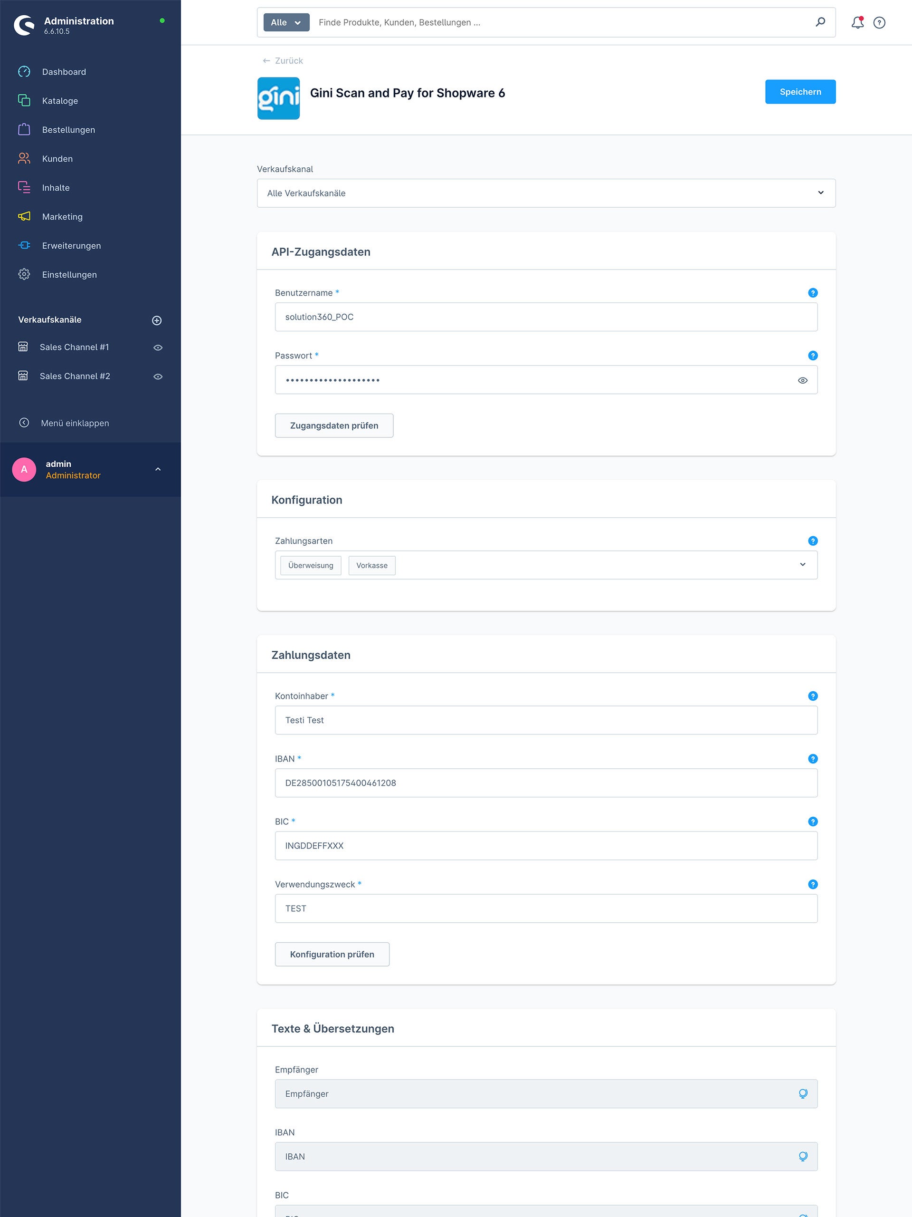Click the admin avatar
This screenshot has height=1217, width=912.
(24, 469)
